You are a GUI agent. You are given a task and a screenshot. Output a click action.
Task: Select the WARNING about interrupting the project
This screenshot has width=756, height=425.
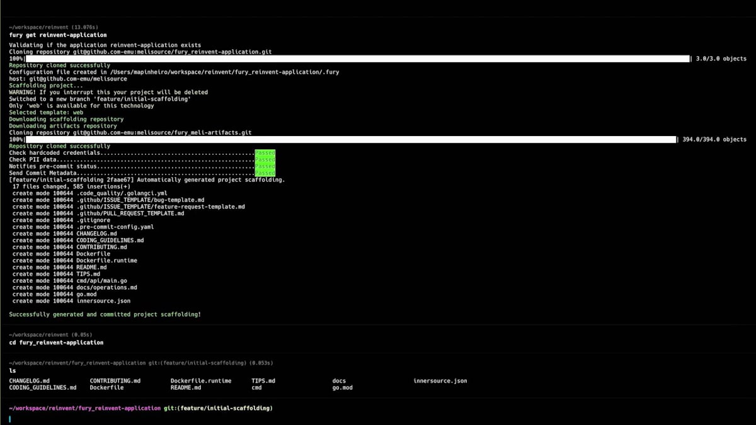108,92
